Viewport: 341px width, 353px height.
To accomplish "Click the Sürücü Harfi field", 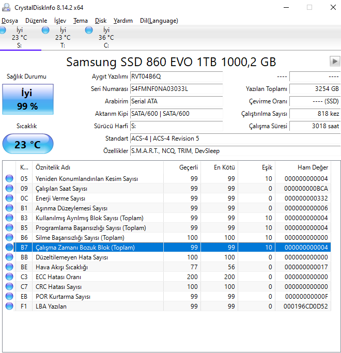I will 177,126.
